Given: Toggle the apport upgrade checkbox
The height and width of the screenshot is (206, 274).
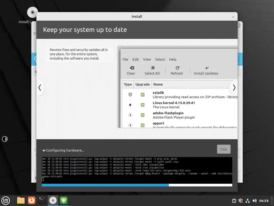Looking at the screenshot, I should pyautogui.click(x=143, y=125).
